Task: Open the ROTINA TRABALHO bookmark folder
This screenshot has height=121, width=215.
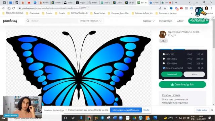Action: [x=78, y=13]
